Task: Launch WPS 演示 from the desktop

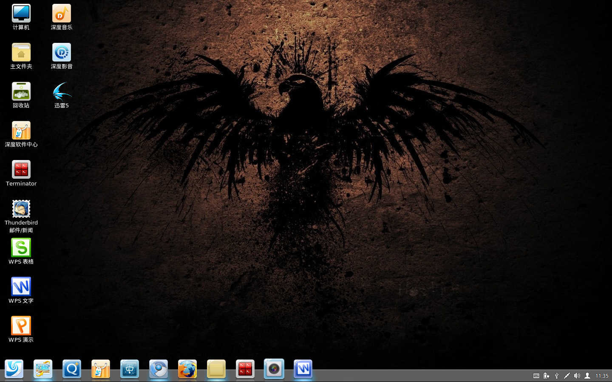Action: 21,329
